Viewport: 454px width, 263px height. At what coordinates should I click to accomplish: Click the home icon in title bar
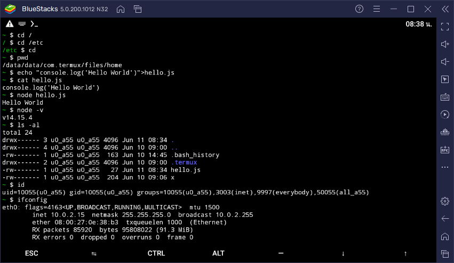121,9
